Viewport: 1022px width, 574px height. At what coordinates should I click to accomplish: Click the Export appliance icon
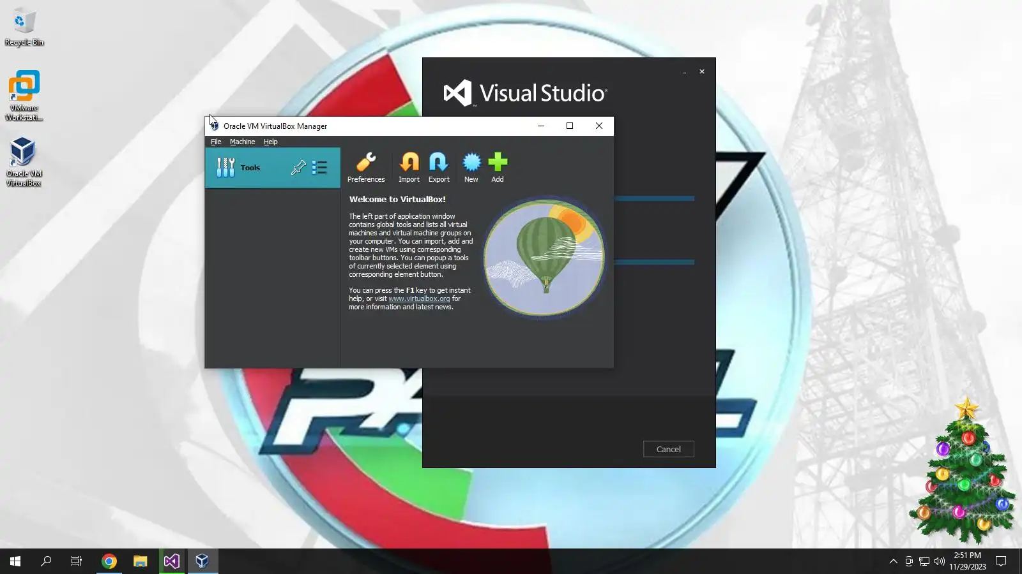pyautogui.click(x=439, y=167)
